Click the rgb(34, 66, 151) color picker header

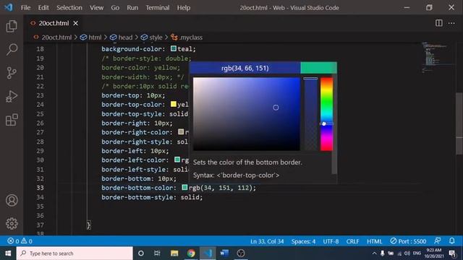coord(245,68)
